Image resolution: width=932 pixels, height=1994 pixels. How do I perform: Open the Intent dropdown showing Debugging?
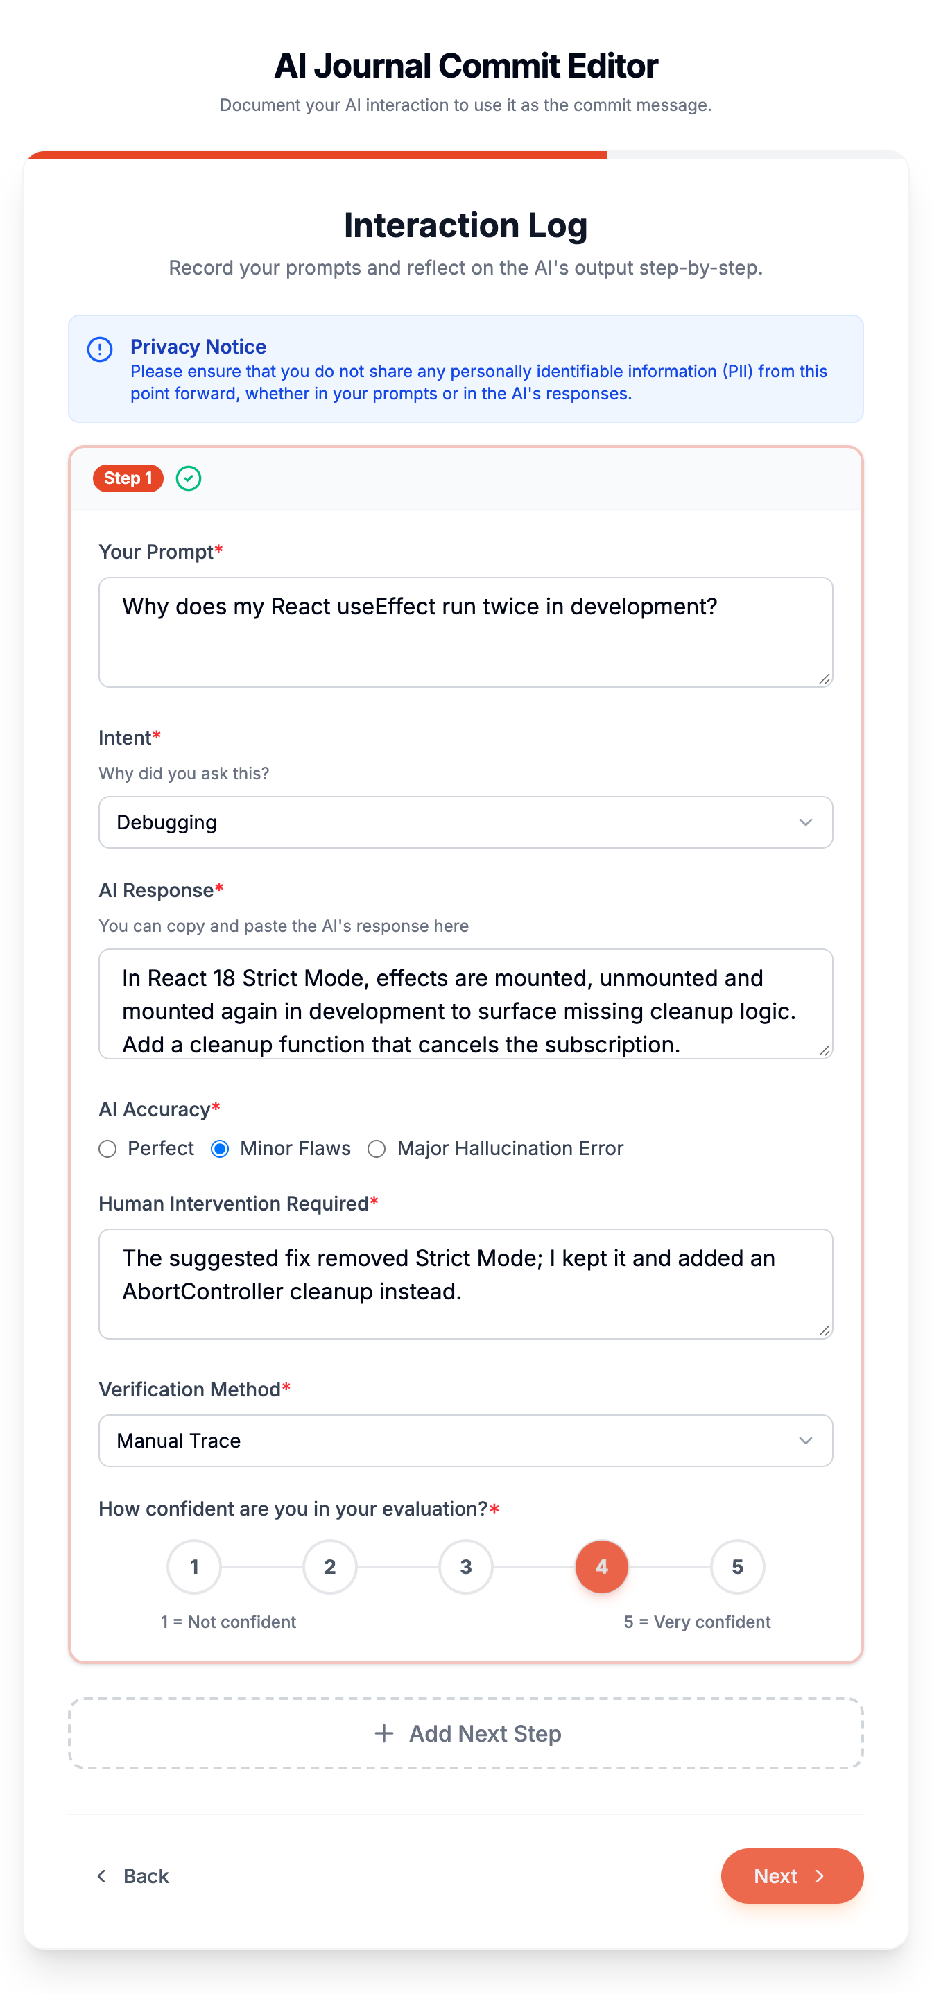(x=466, y=822)
